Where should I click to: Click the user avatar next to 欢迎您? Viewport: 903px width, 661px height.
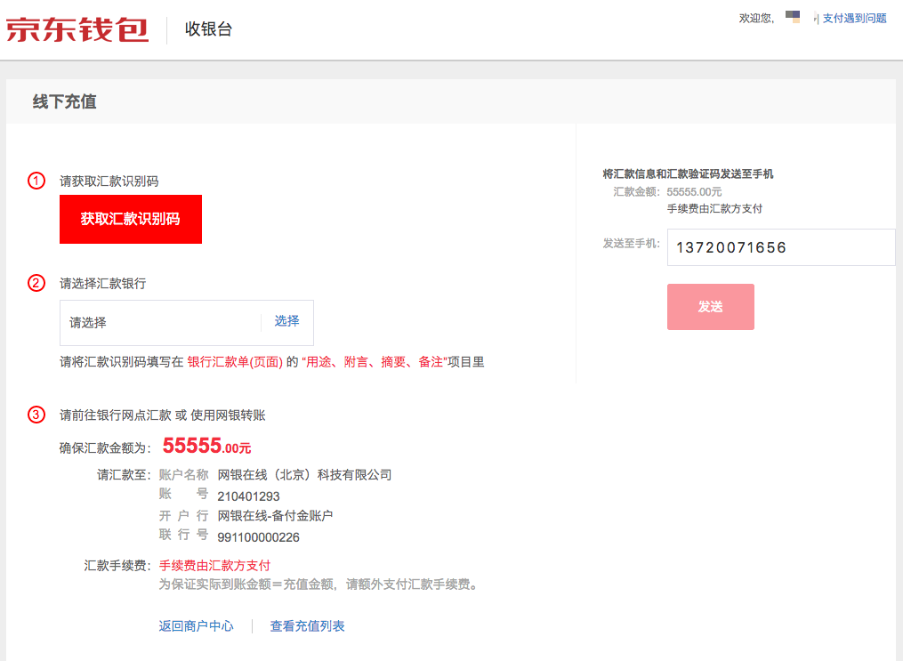click(x=793, y=17)
